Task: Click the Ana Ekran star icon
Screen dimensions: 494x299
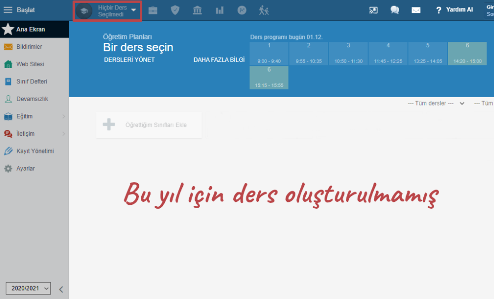Action: [8, 29]
